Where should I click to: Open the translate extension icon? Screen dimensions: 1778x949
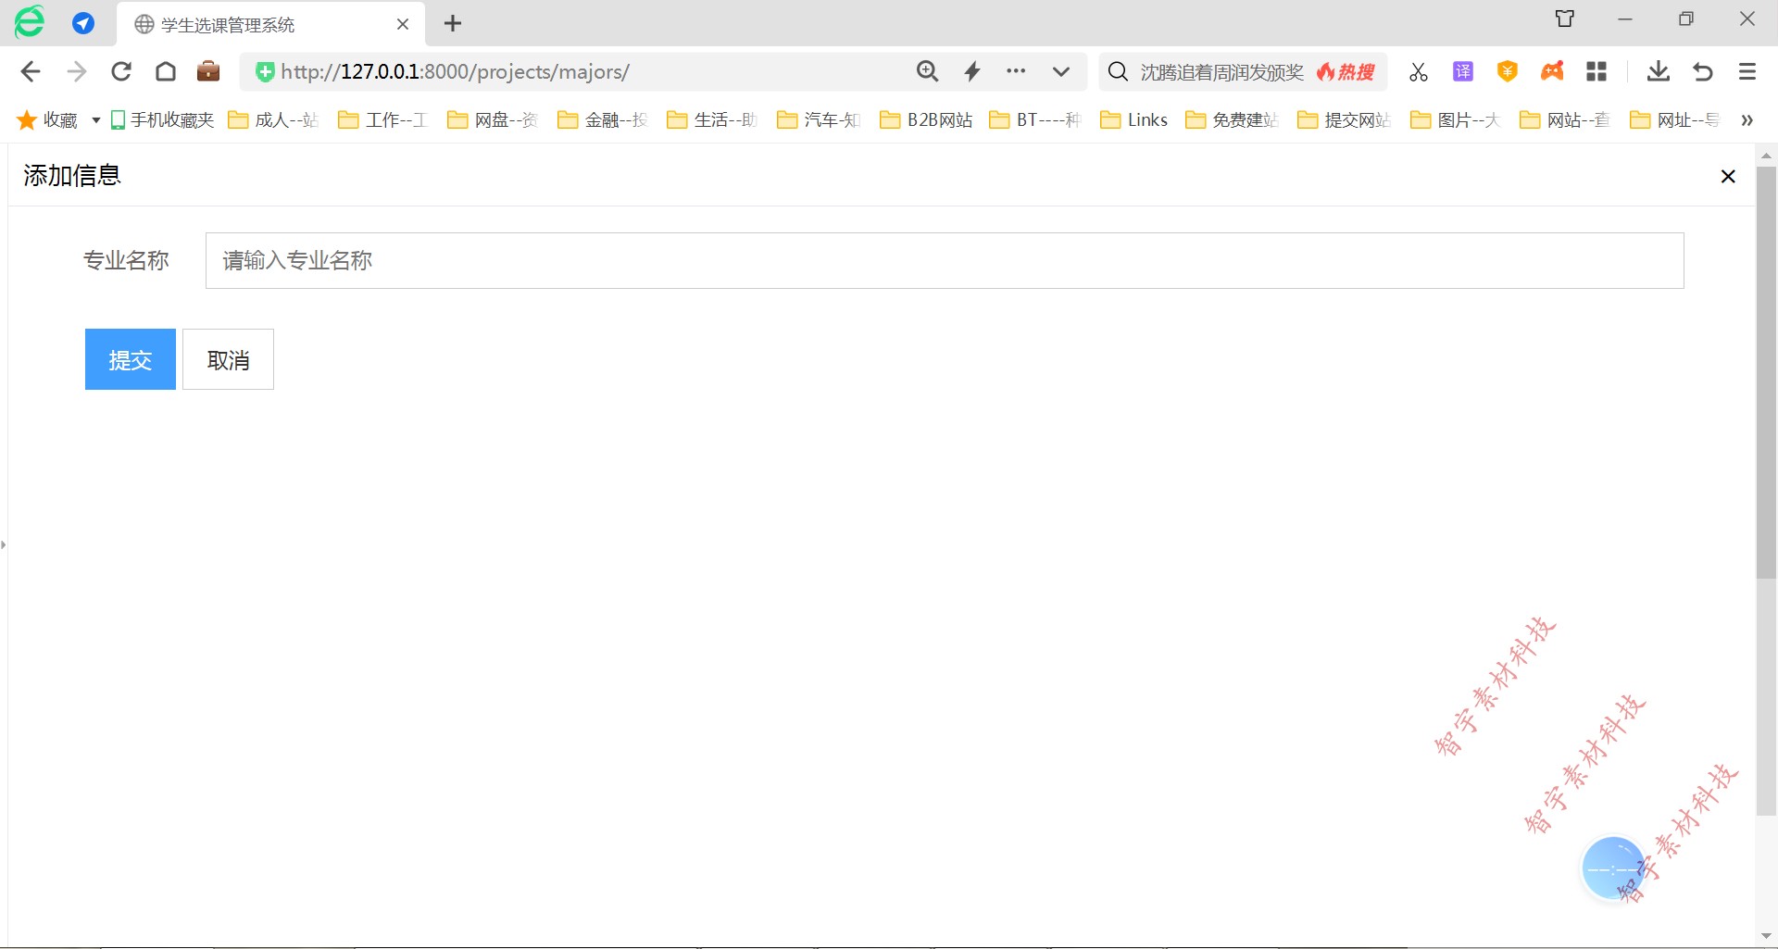pyautogui.click(x=1462, y=71)
